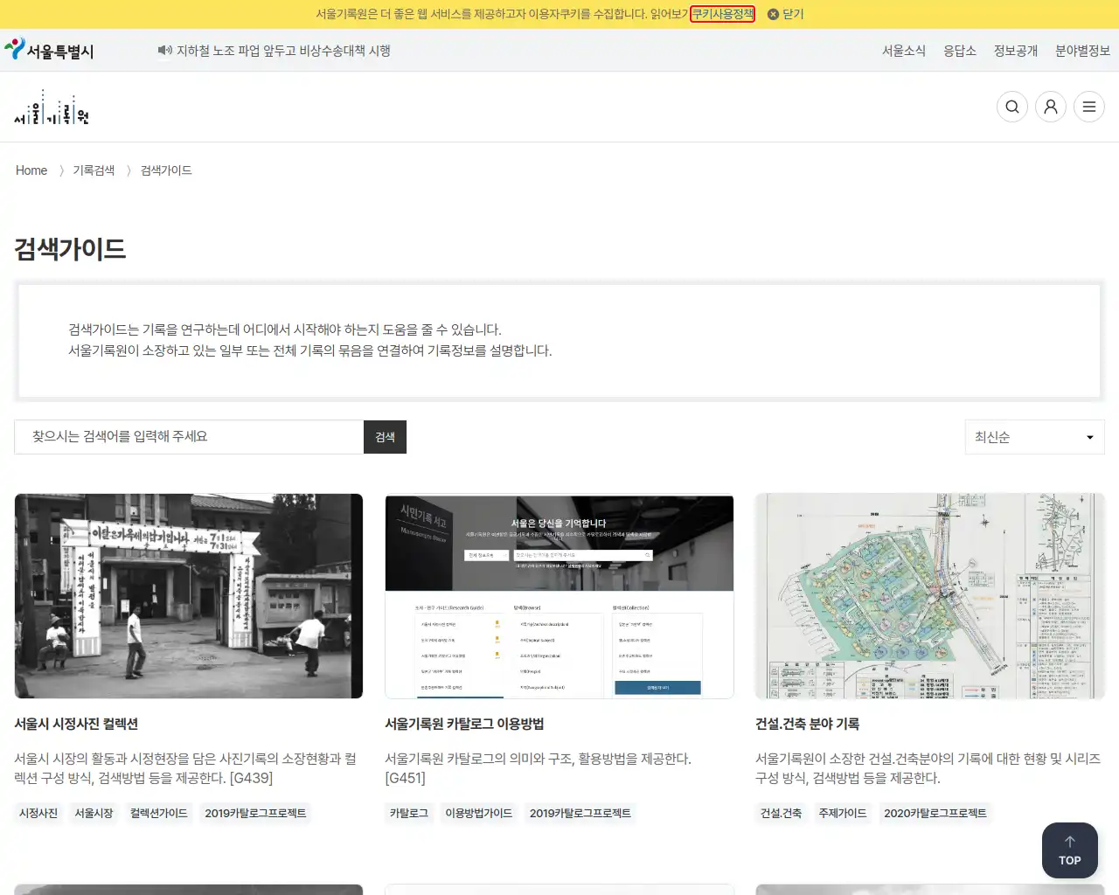Select the 컬렉션가이드 tag
The height and width of the screenshot is (895, 1119).
(158, 813)
